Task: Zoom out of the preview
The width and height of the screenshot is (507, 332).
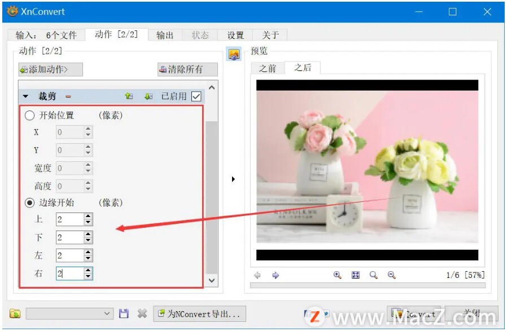Action: (392, 275)
